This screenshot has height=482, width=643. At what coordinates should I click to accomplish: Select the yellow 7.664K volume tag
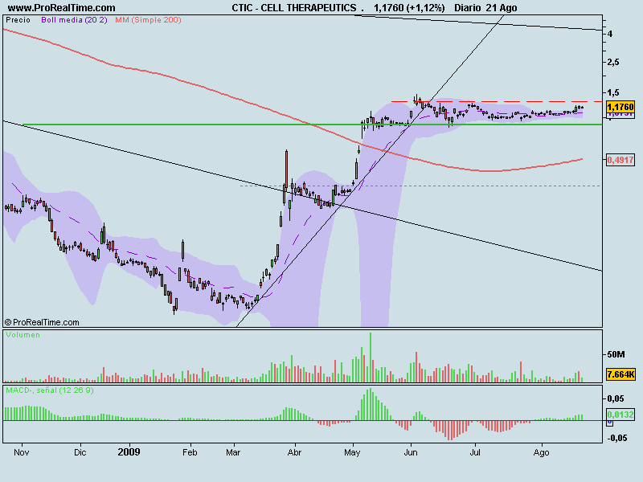(x=620, y=374)
